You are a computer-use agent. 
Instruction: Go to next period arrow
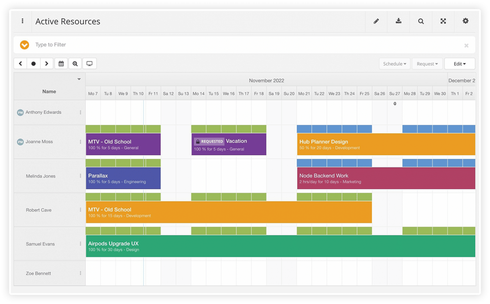click(47, 64)
